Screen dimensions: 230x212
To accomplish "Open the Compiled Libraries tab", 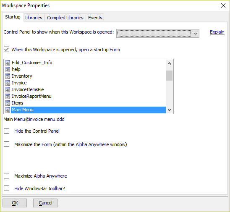I will (x=65, y=18).
